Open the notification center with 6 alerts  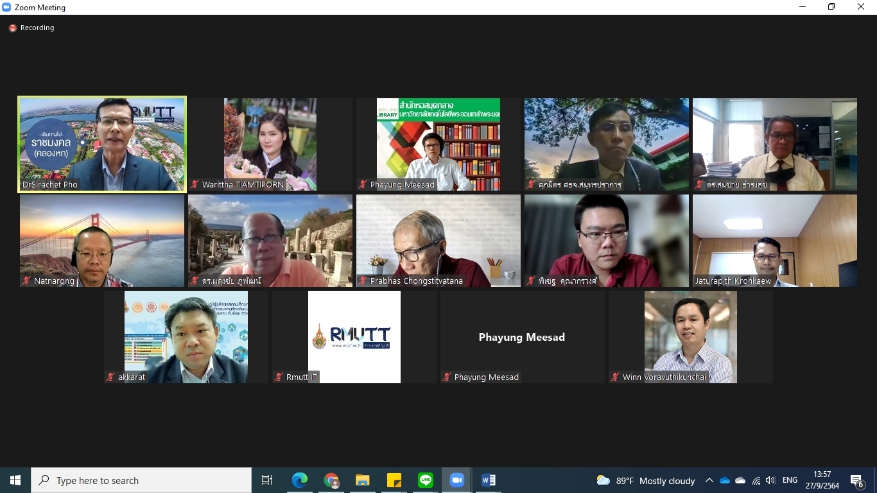pyautogui.click(x=857, y=481)
